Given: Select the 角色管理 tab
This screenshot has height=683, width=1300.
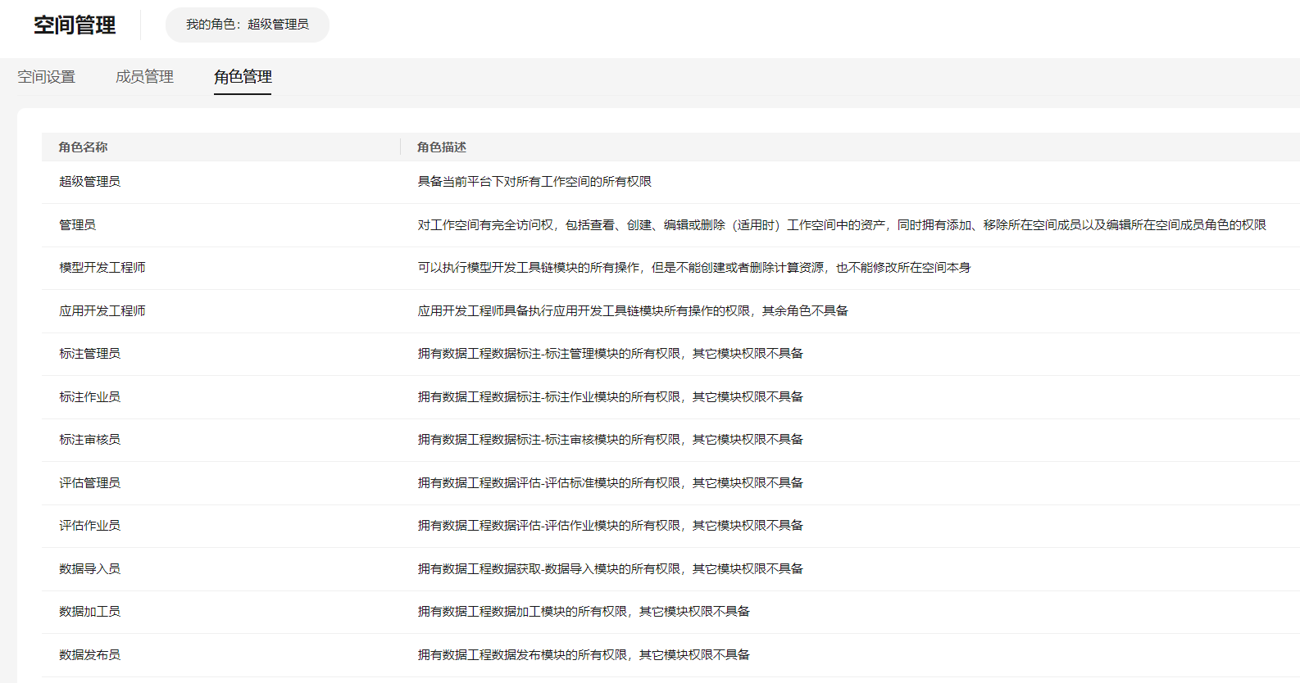Looking at the screenshot, I should click(243, 77).
